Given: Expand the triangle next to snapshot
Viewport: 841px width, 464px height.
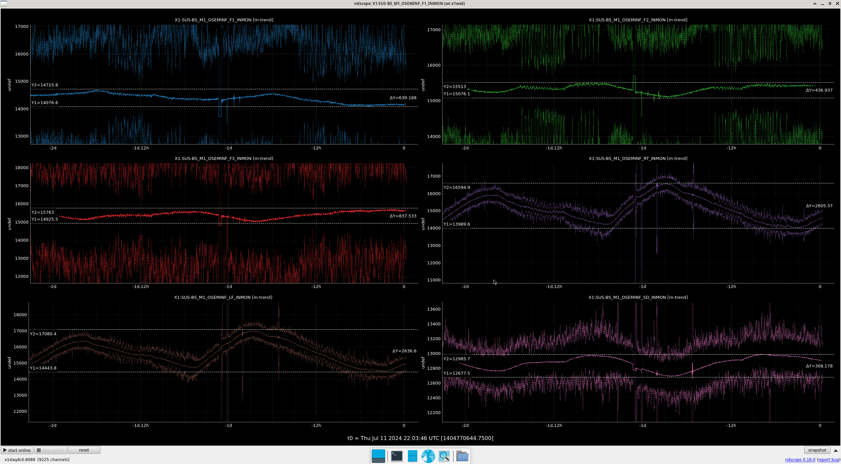Looking at the screenshot, I should point(836,451).
